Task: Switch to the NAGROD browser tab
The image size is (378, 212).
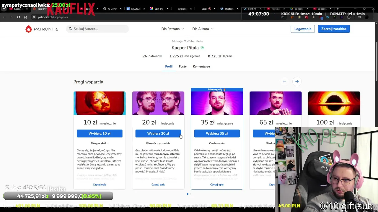Action: click(x=136, y=9)
